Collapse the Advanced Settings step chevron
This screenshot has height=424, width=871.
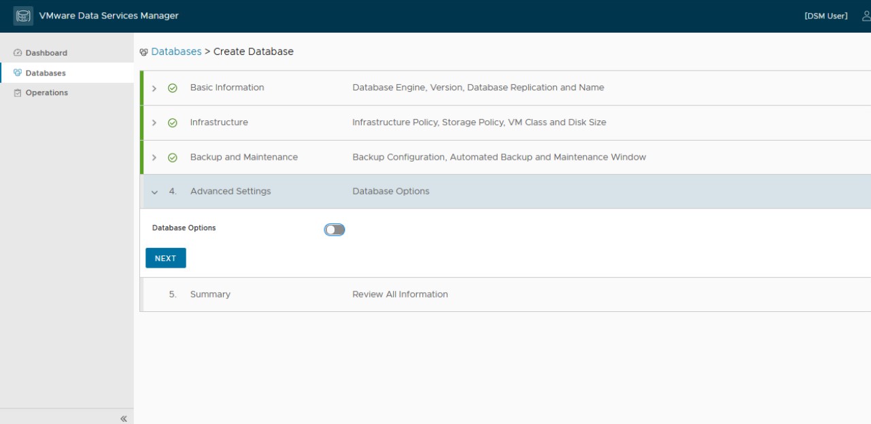point(154,192)
